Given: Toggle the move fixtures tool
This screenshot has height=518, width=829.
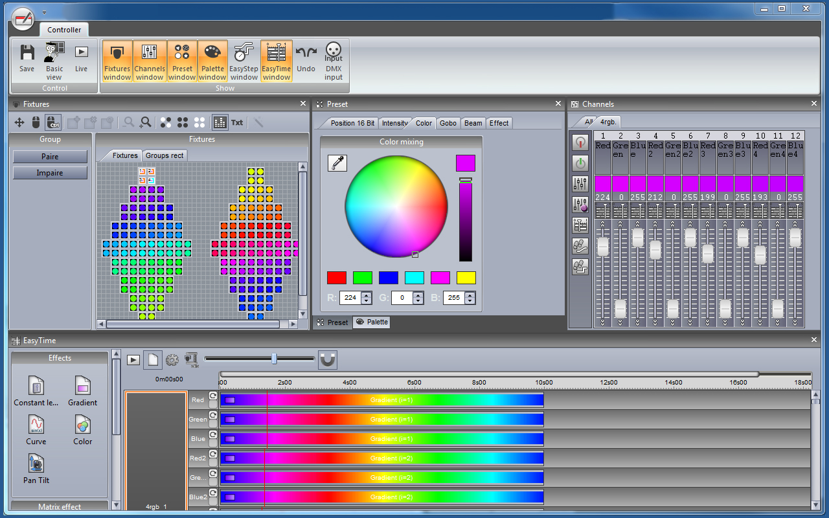Looking at the screenshot, I should pyautogui.click(x=19, y=122).
